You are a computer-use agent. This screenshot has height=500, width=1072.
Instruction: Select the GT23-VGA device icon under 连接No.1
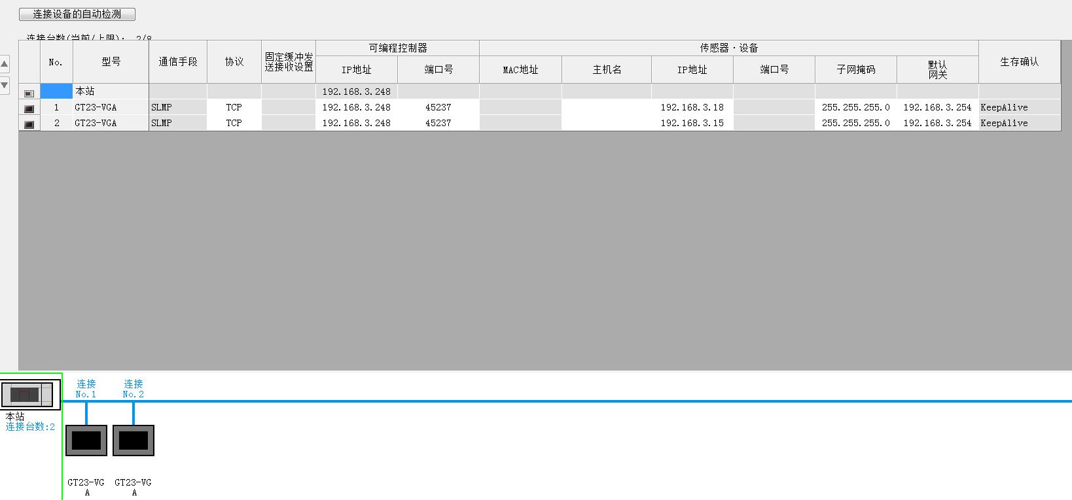(86, 441)
